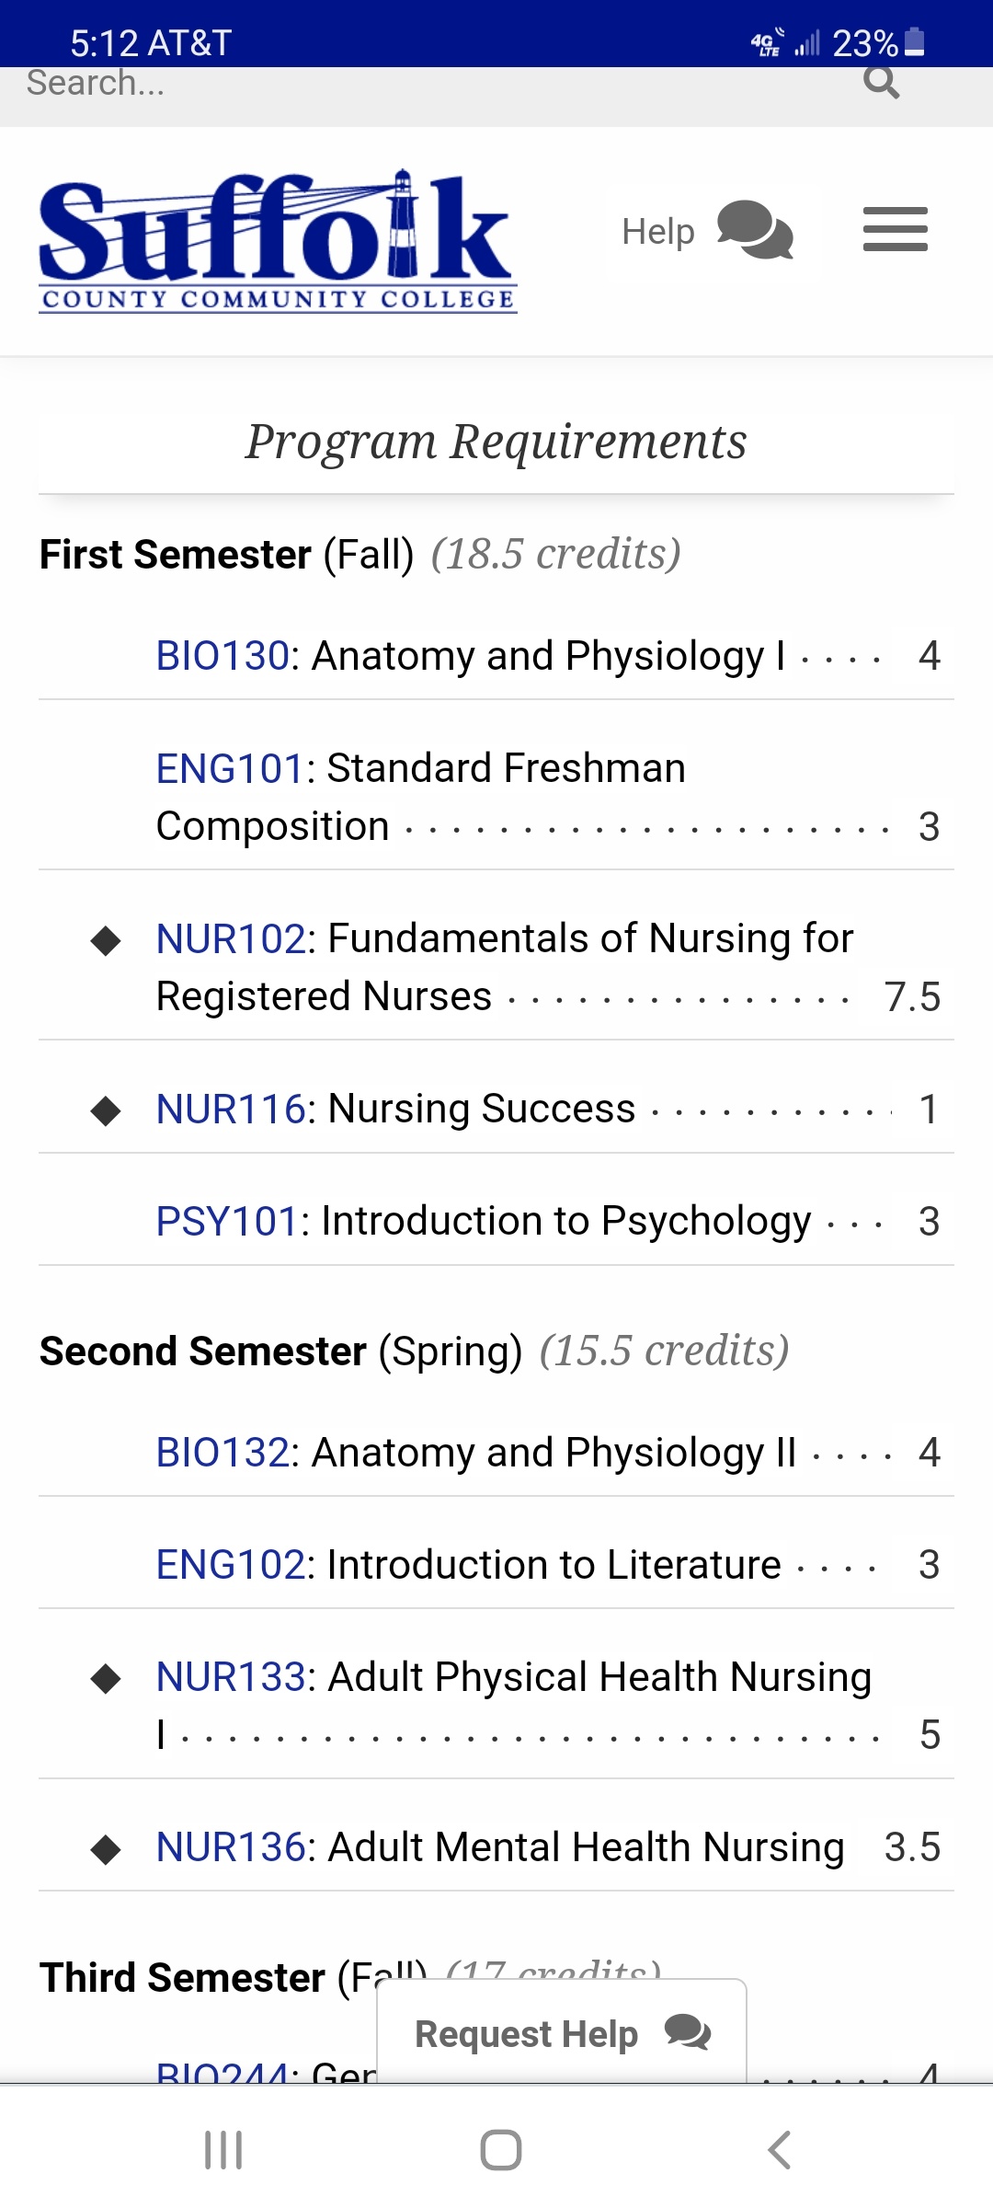Open the BIO132 course link
The width and height of the screenshot is (993, 2208).
pos(223,1453)
